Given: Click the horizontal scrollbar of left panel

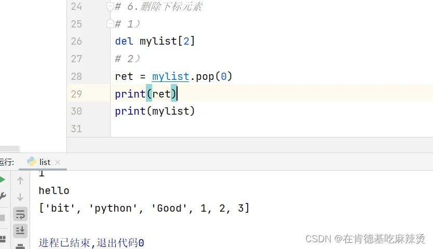Looking at the screenshot, I should (10, 149).
